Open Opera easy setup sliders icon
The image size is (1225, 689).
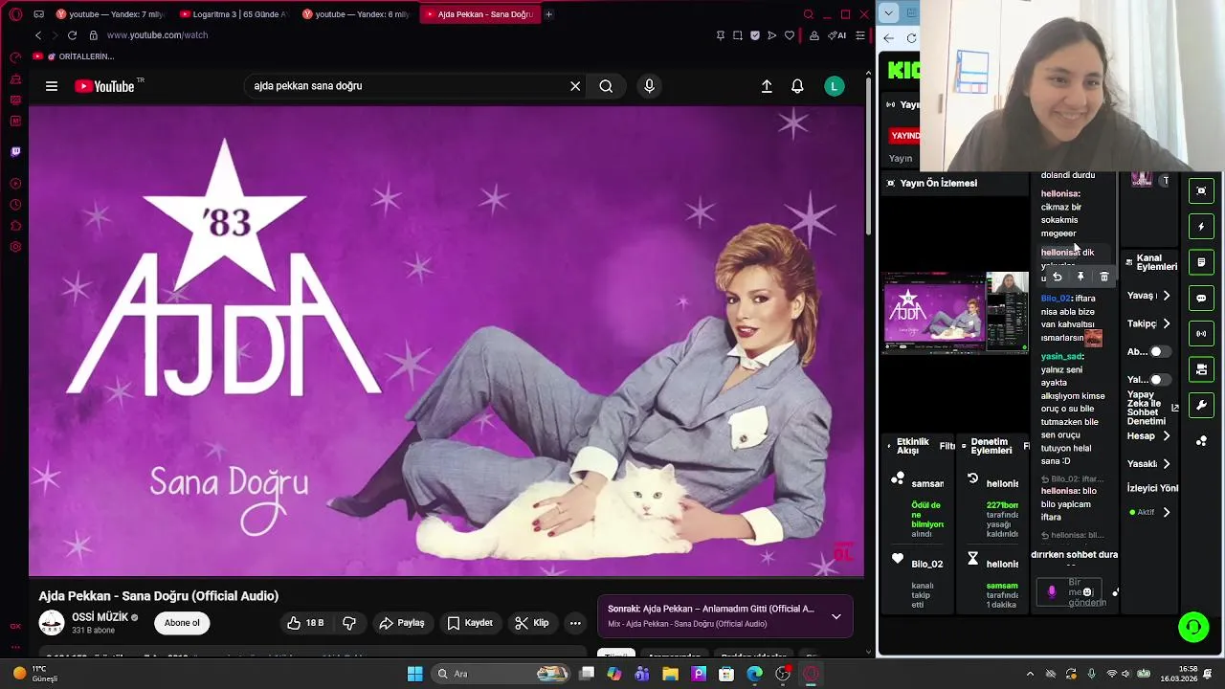[x=860, y=35]
